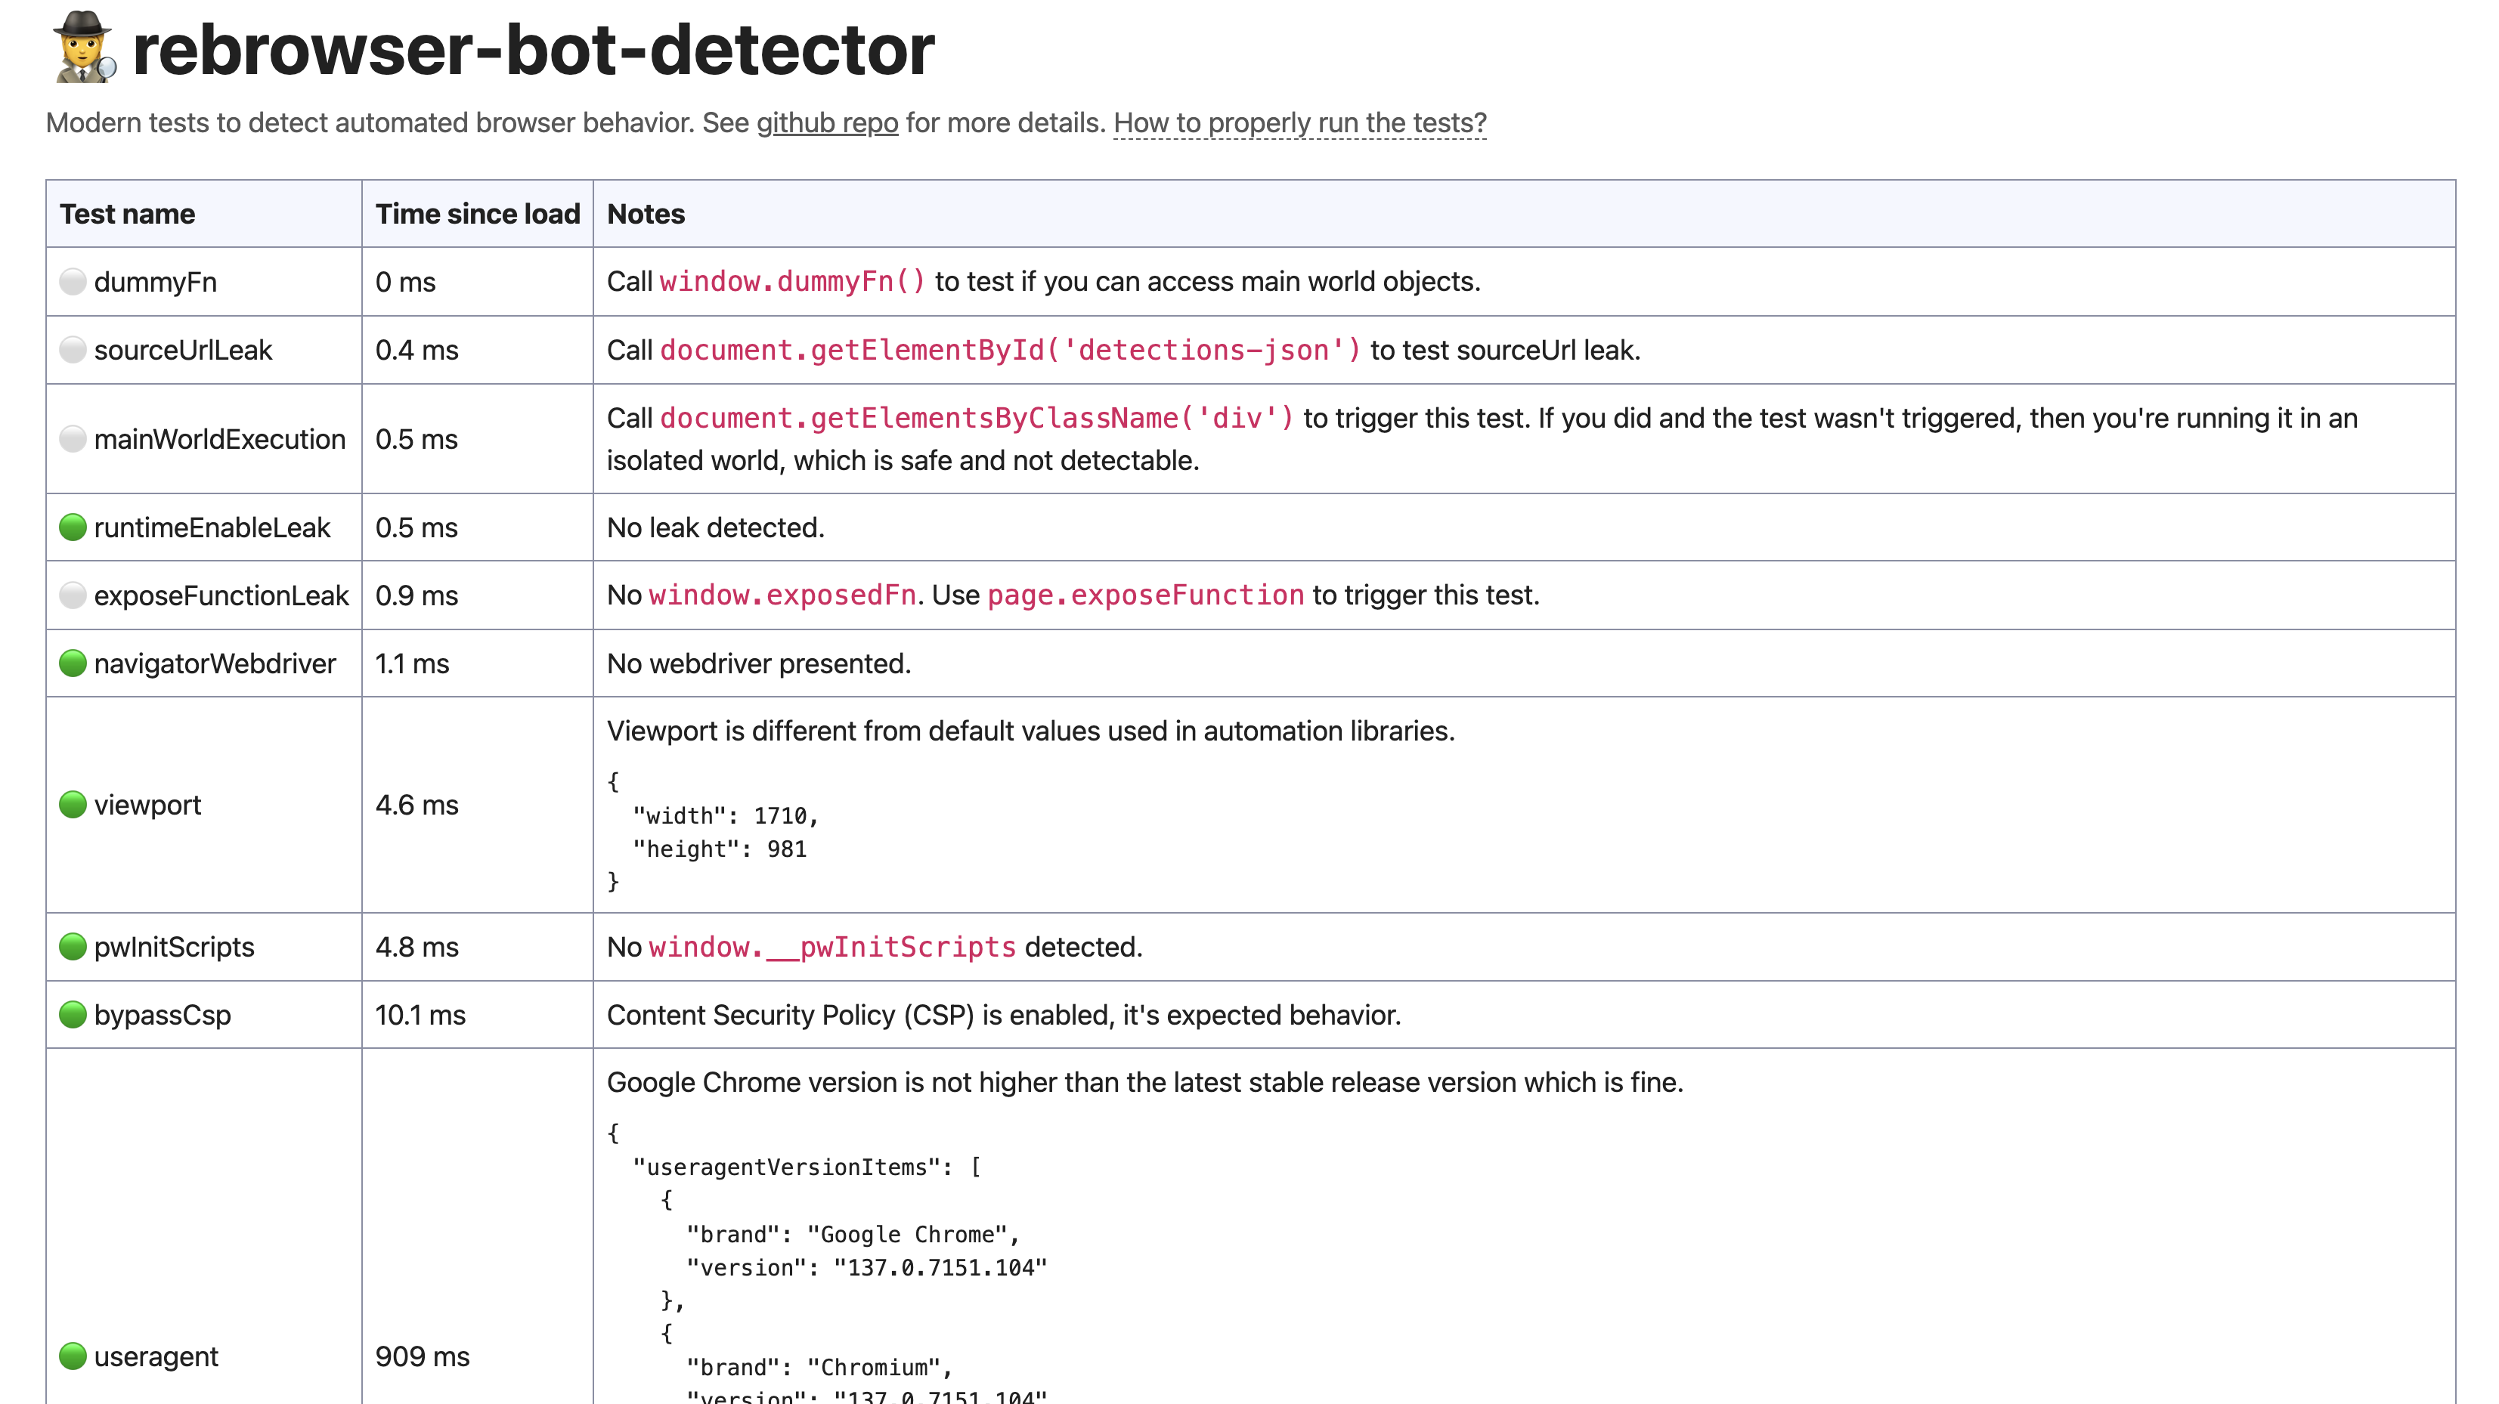The image size is (2499, 1404).
Task: Click the green status dot beside viewport
Action: pyautogui.click(x=73, y=805)
